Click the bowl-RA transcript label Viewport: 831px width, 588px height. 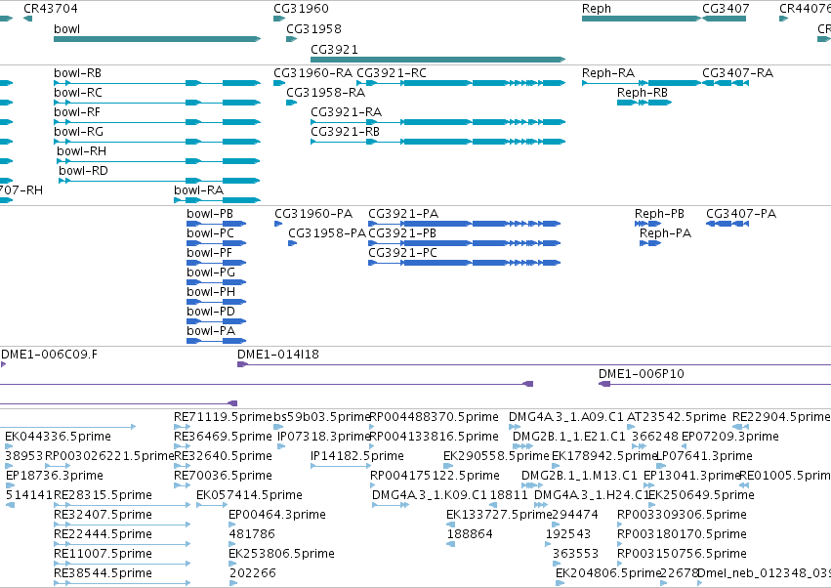point(199,190)
